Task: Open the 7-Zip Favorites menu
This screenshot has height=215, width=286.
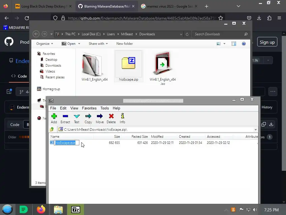Action: (x=89, y=108)
